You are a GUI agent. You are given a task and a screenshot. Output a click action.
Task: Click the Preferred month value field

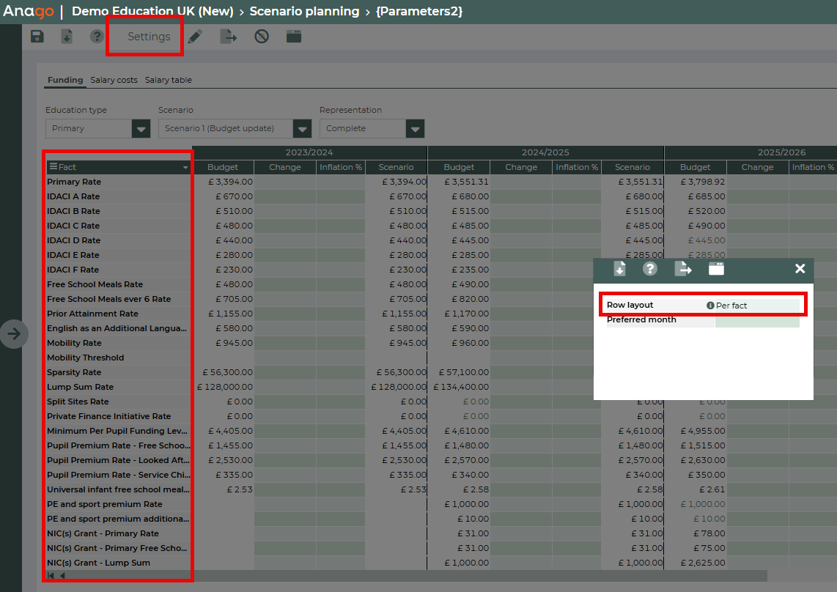coord(756,320)
